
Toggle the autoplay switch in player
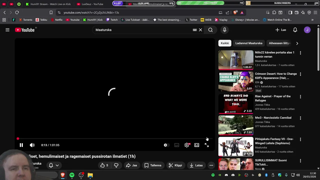pos(166,145)
